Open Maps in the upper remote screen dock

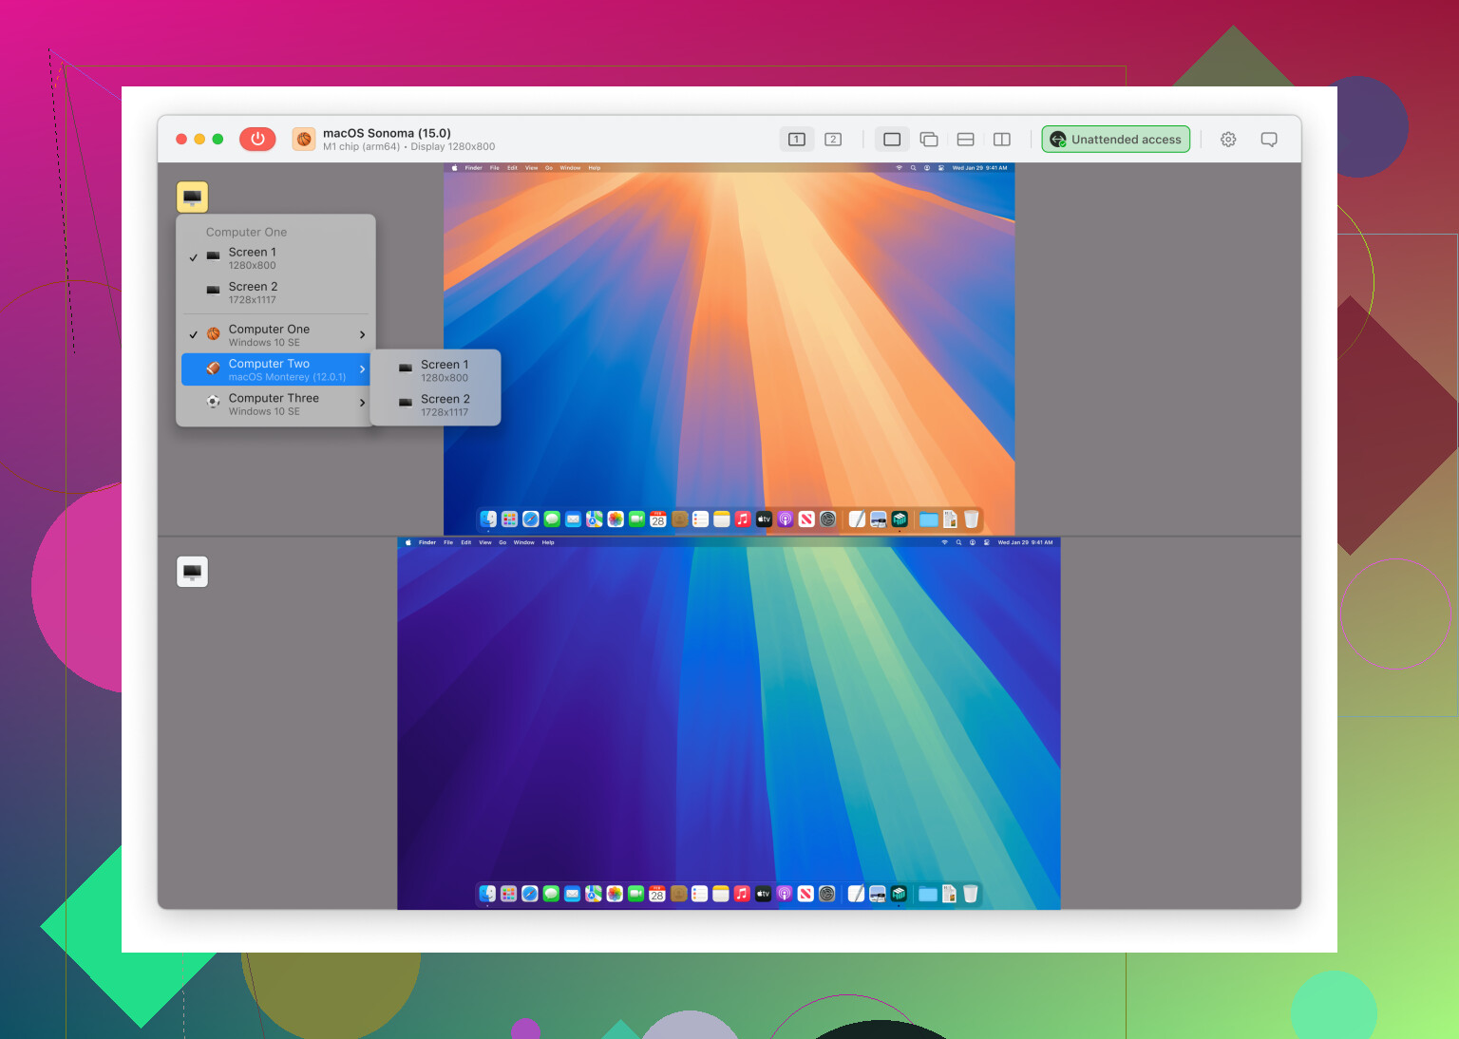click(x=595, y=519)
